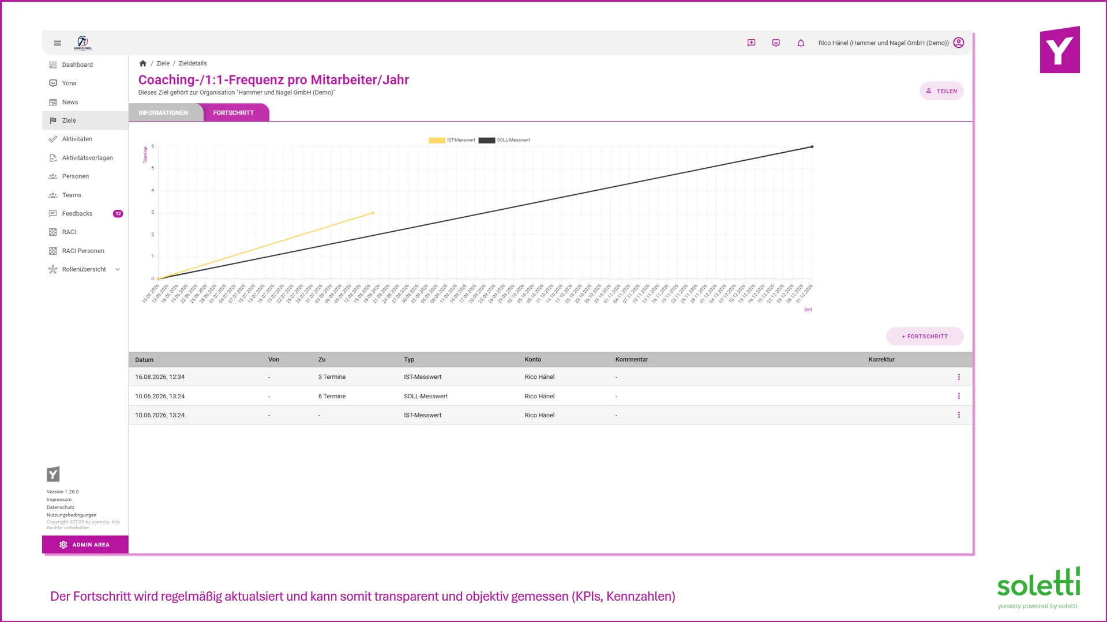Open row menu for 16.08.2026 entry
The width and height of the screenshot is (1107, 622).
959,377
